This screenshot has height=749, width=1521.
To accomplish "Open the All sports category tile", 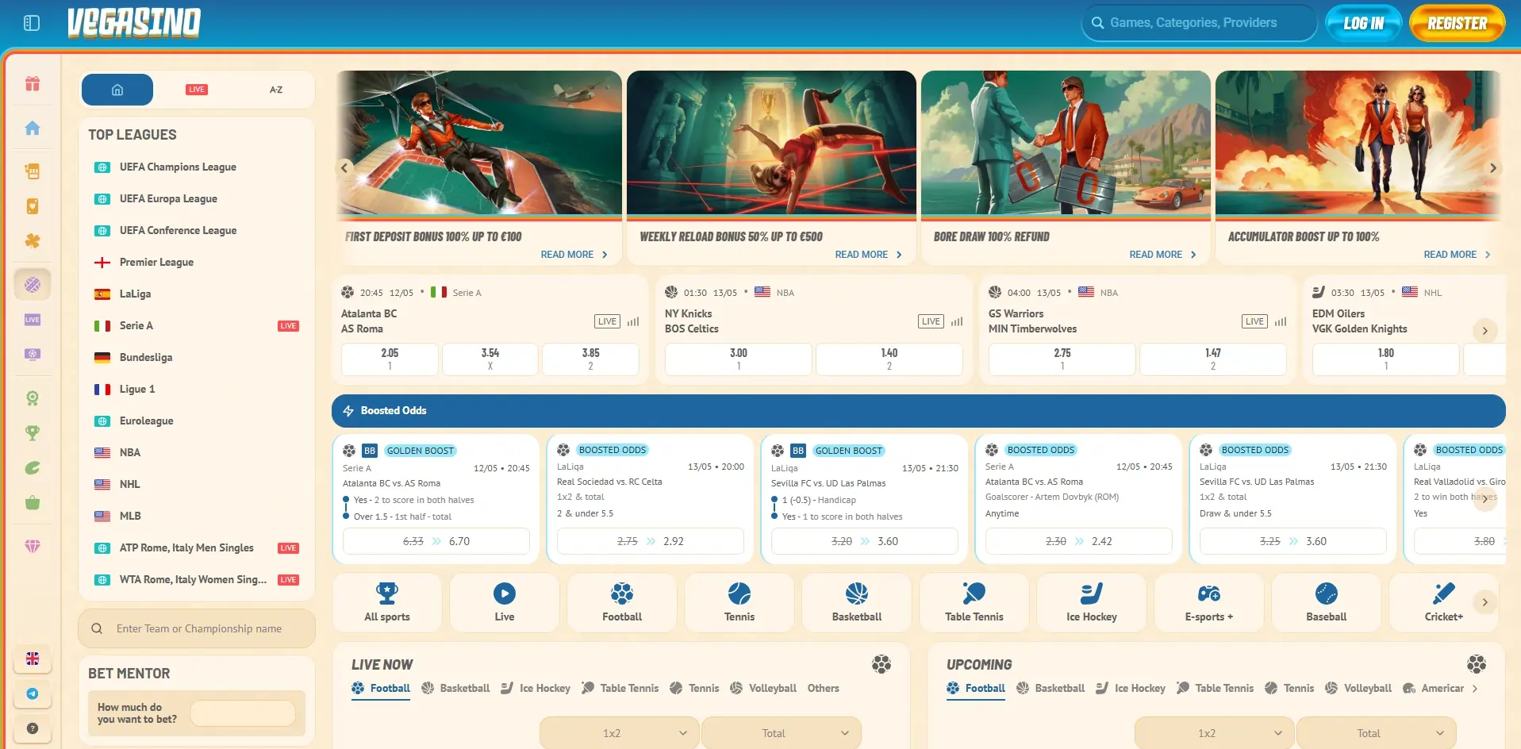I will pos(387,602).
